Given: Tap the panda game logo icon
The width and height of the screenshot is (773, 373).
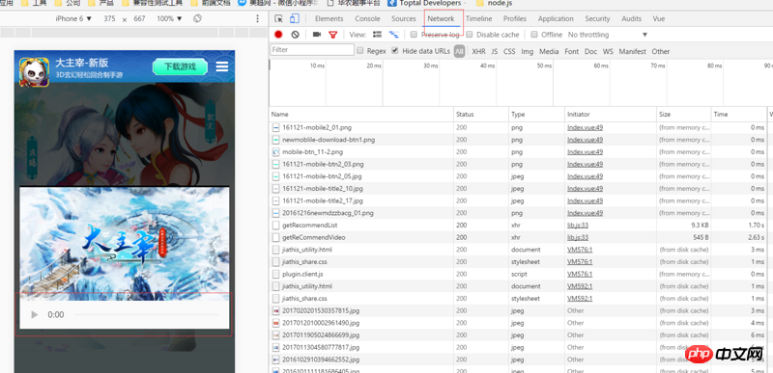Looking at the screenshot, I should [x=34, y=72].
